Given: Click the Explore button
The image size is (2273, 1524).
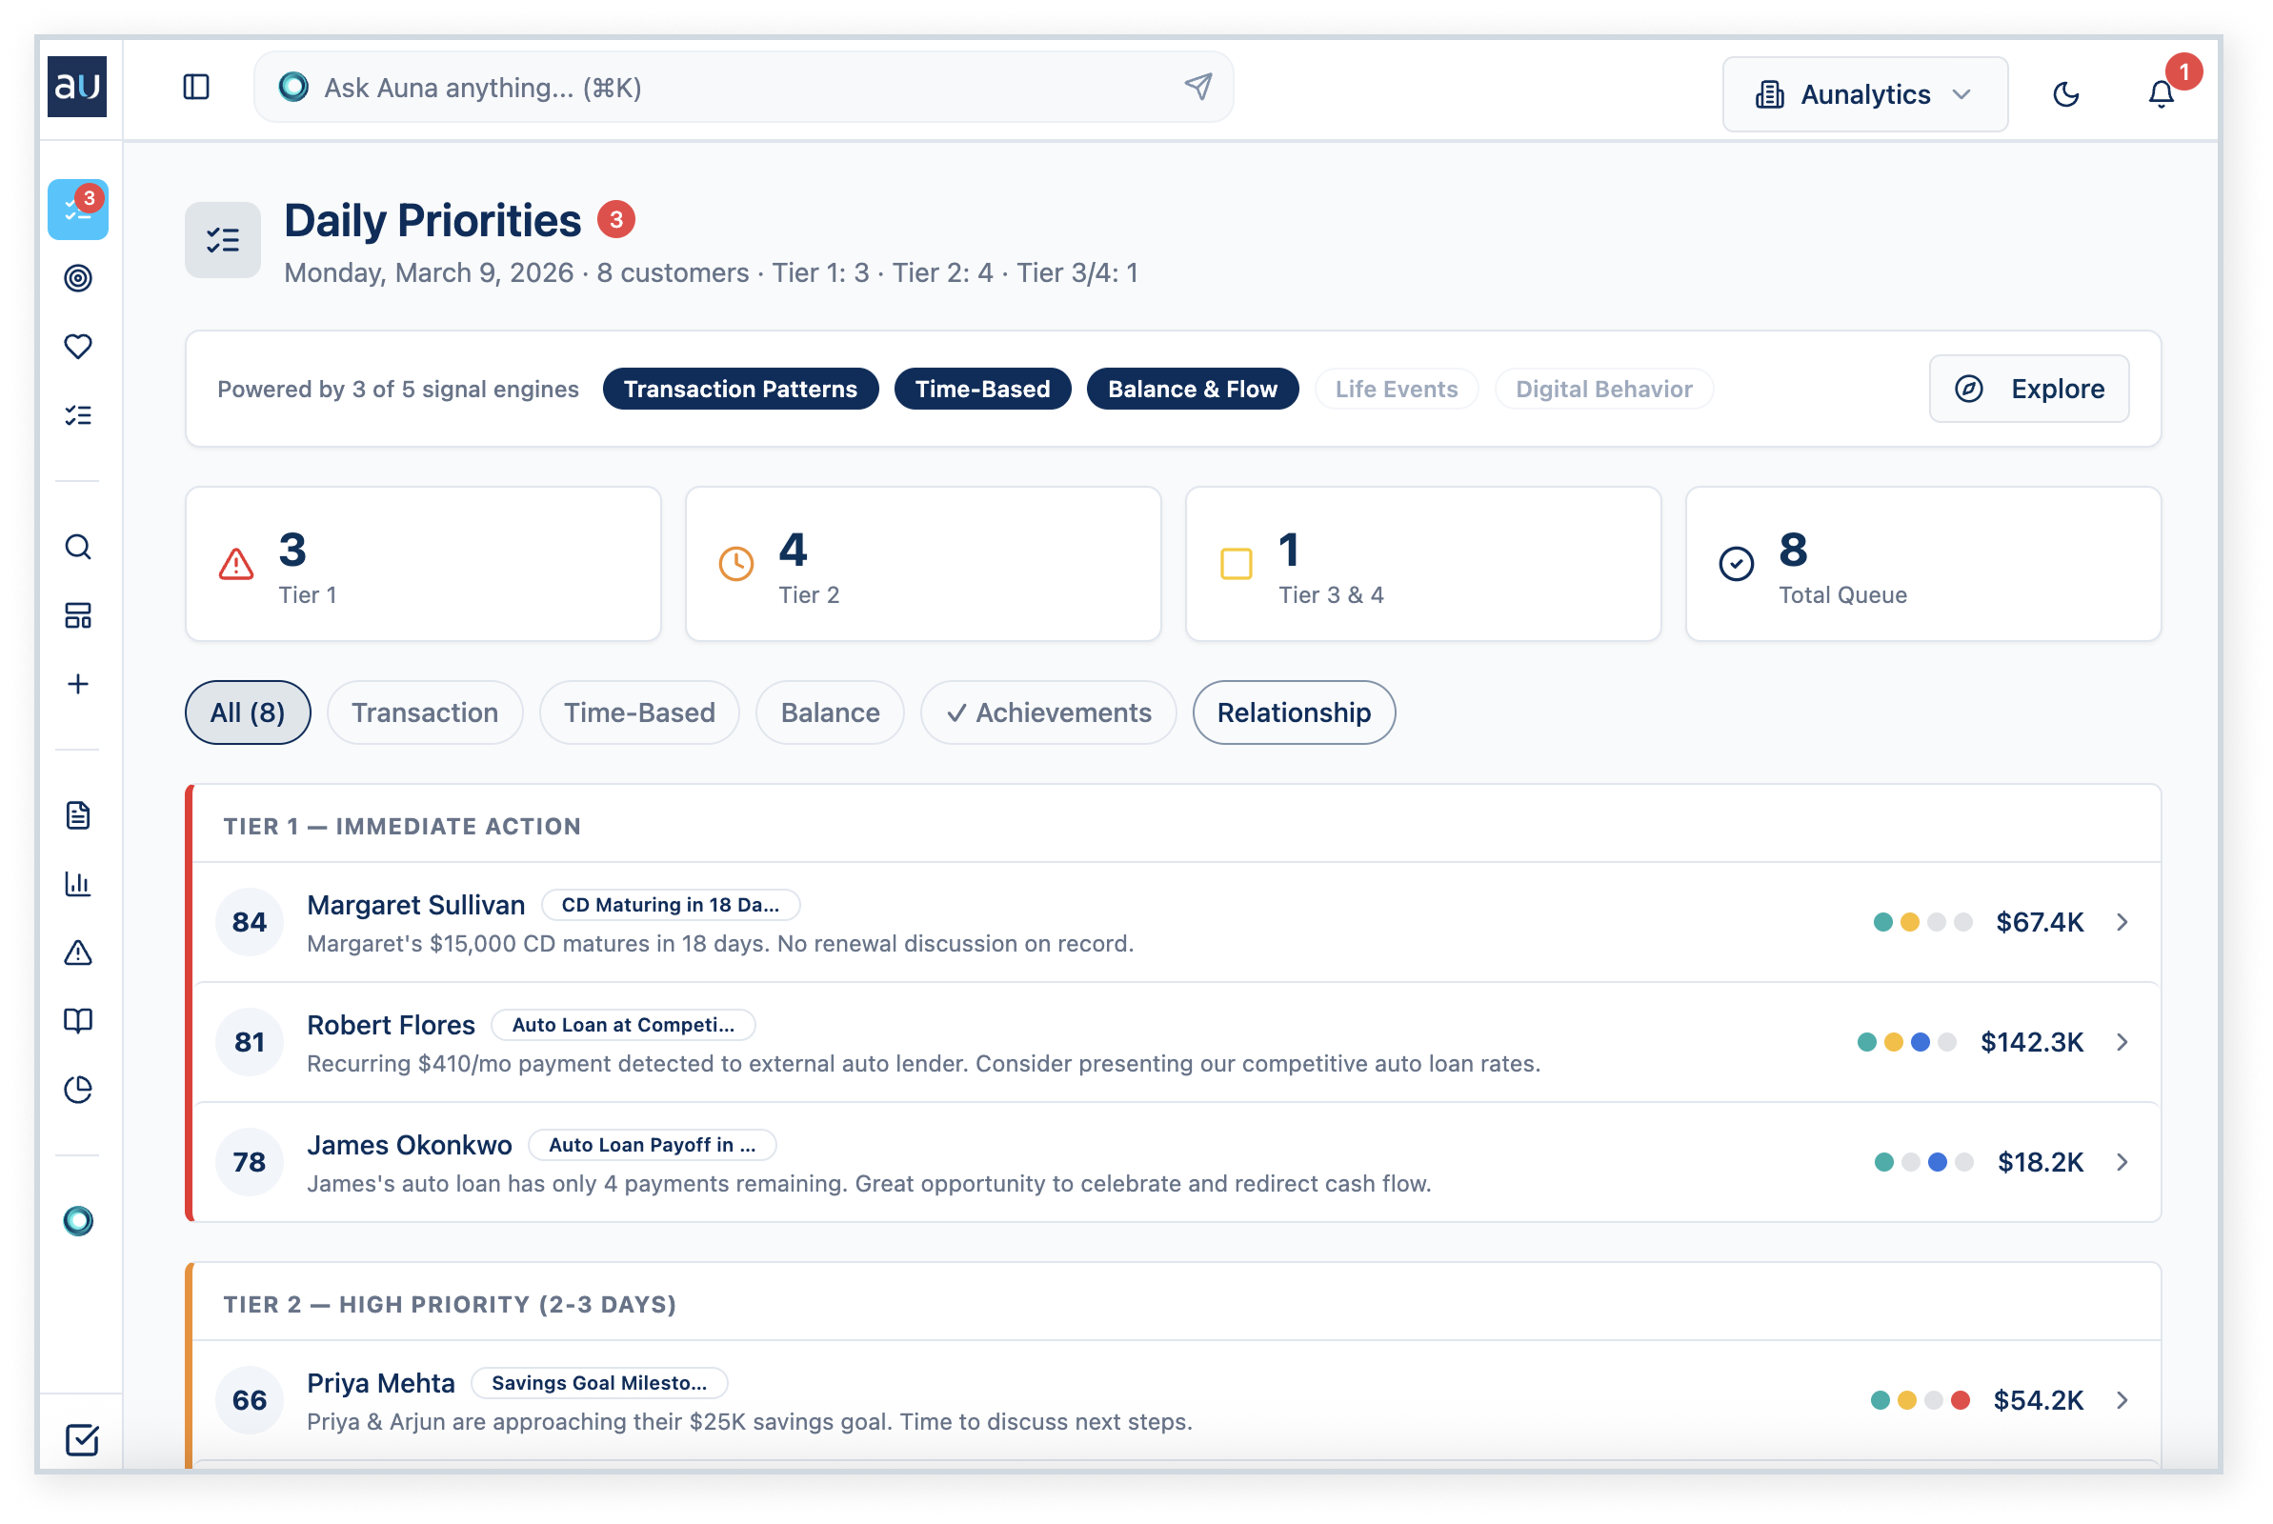Looking at the screenshot, I should point(2028,389).
